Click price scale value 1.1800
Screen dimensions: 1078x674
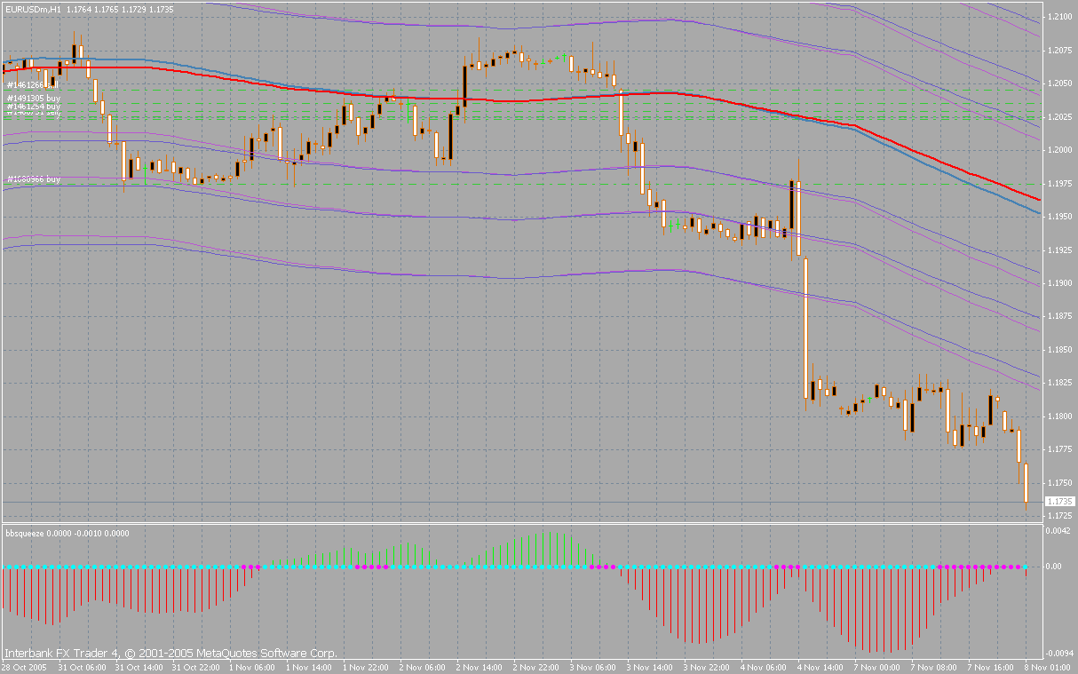(x=1060, y=416)
